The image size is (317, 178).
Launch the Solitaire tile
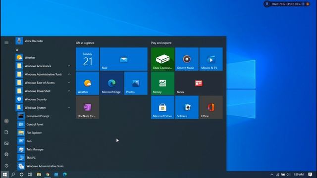187,107
